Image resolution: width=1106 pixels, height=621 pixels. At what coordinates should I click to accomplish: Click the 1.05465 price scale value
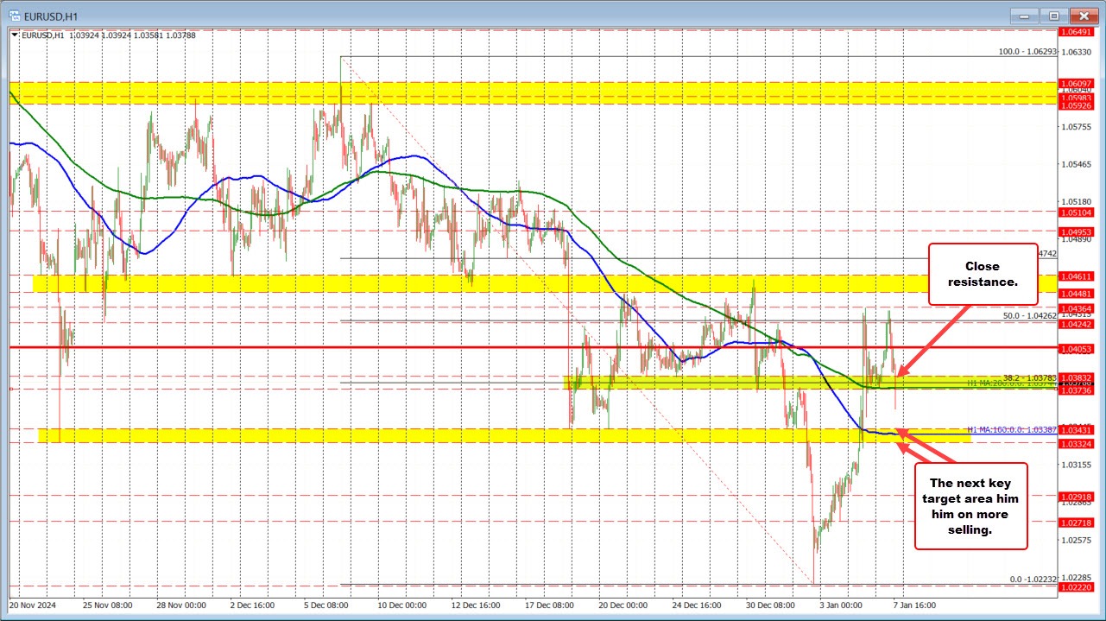tap(1078, 163)
